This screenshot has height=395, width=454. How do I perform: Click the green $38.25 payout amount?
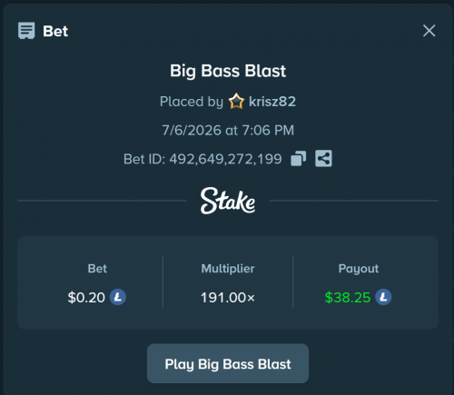point(348,298)
